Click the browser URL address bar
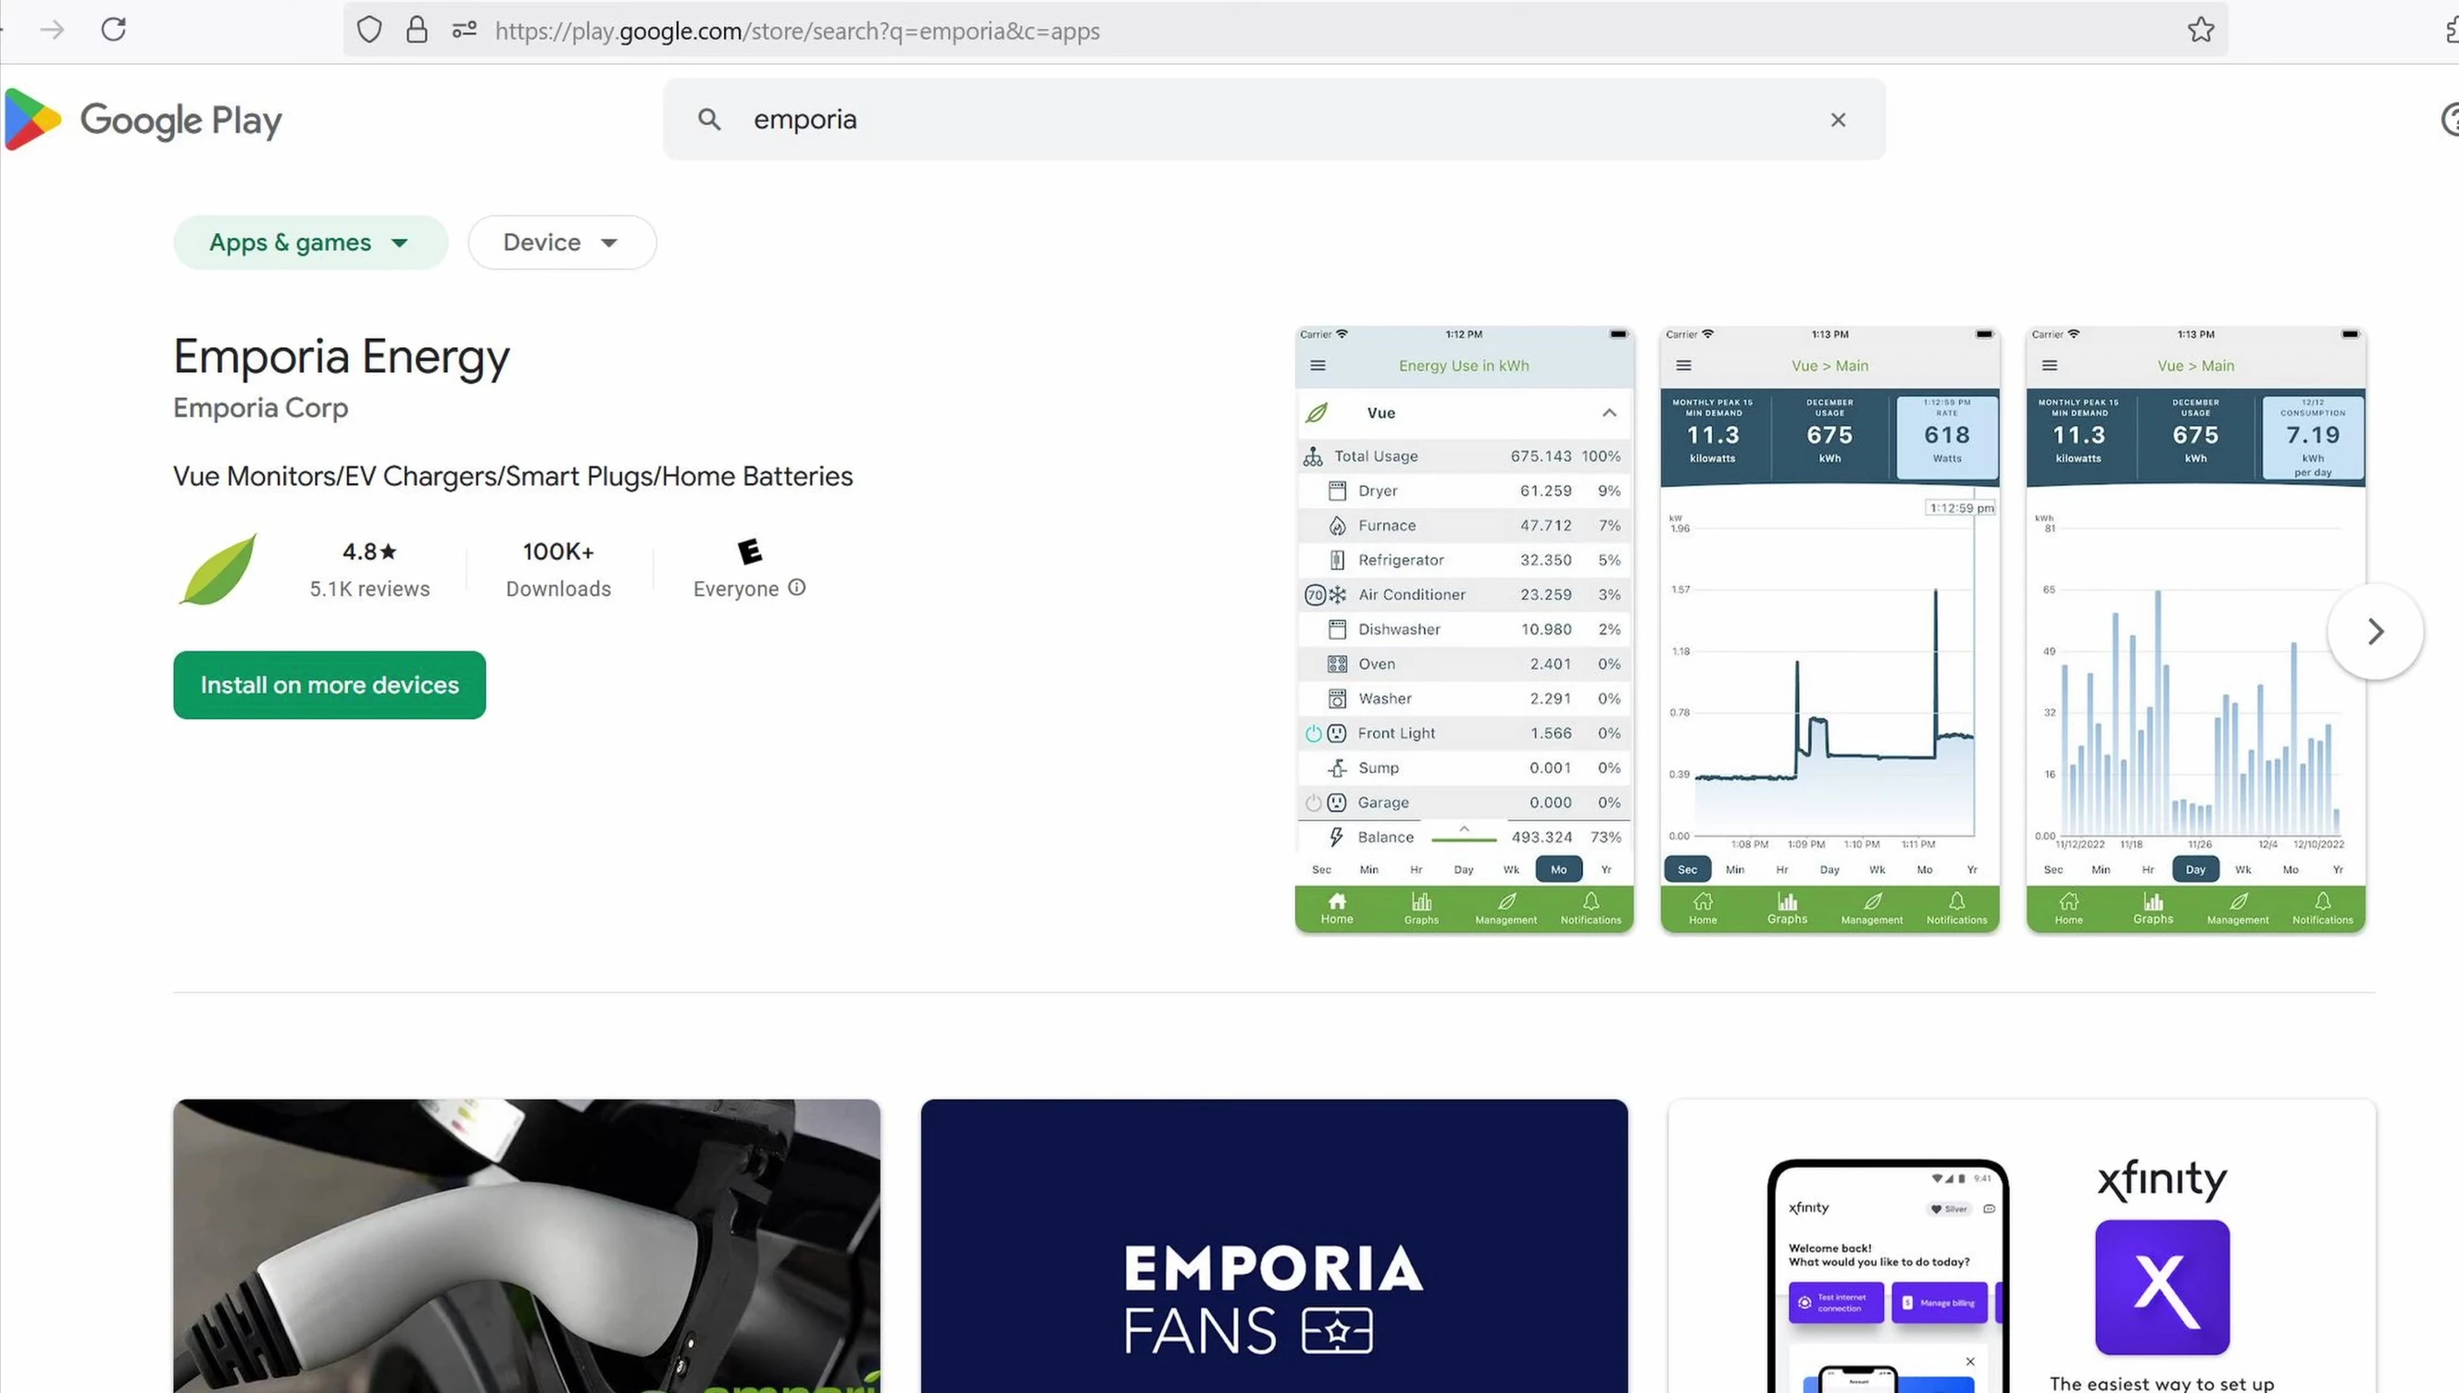This screenshot has width=2459, height=1393. pyautogui.click(x=1286, y=31)
